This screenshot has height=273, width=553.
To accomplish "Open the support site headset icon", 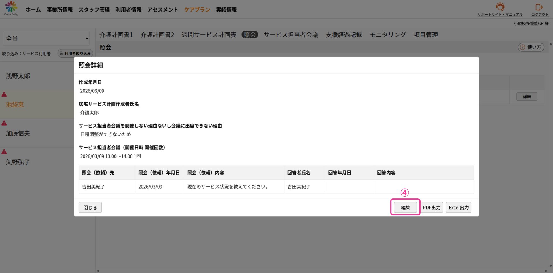I will pos(500,7).
